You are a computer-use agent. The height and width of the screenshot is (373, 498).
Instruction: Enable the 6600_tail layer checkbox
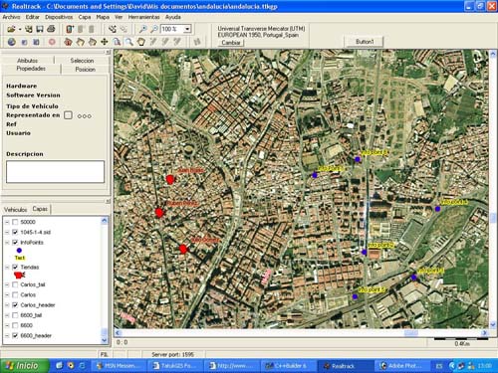point(15,315)
